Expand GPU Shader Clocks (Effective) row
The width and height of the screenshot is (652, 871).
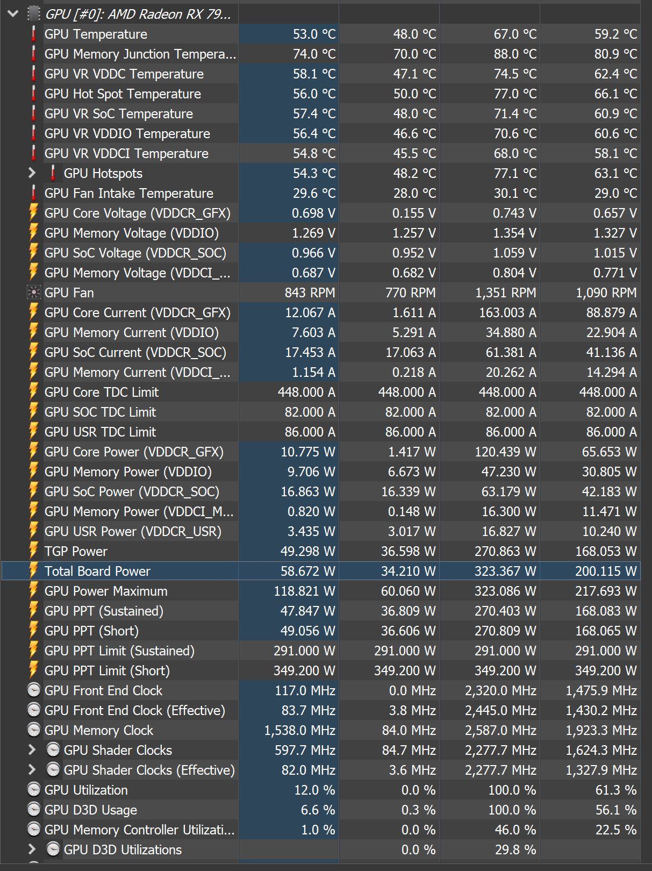[x=32, y=770]
